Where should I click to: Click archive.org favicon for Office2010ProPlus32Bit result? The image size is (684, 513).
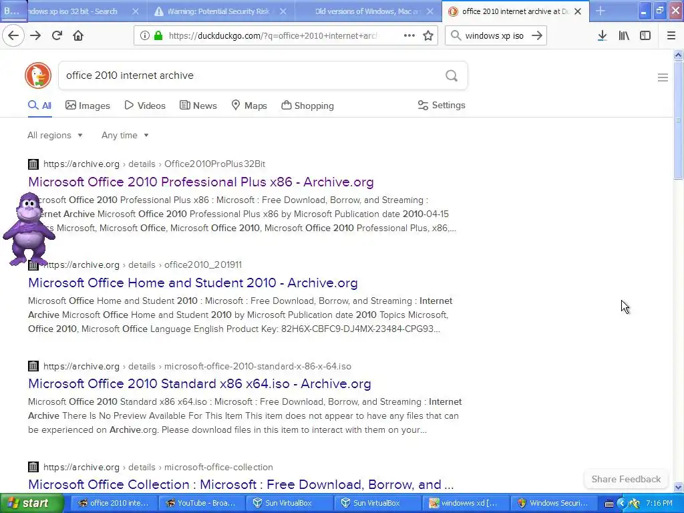coord(33,164)
